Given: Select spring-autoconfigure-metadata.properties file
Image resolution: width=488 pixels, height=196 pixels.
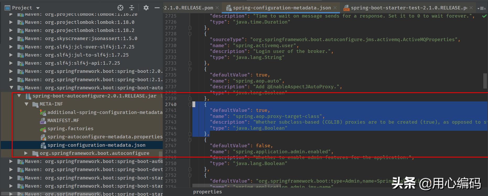Looking at the screenshot, I should pyautogui.click(x=105, y=137).
